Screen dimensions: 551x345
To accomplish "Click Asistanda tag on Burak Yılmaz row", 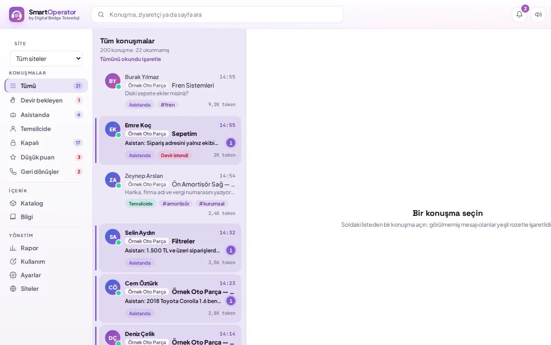I will (140, 105).
